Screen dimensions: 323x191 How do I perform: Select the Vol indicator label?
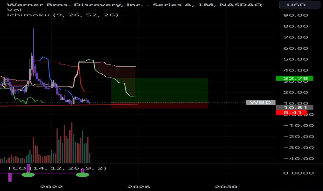[x=14, y=10]
